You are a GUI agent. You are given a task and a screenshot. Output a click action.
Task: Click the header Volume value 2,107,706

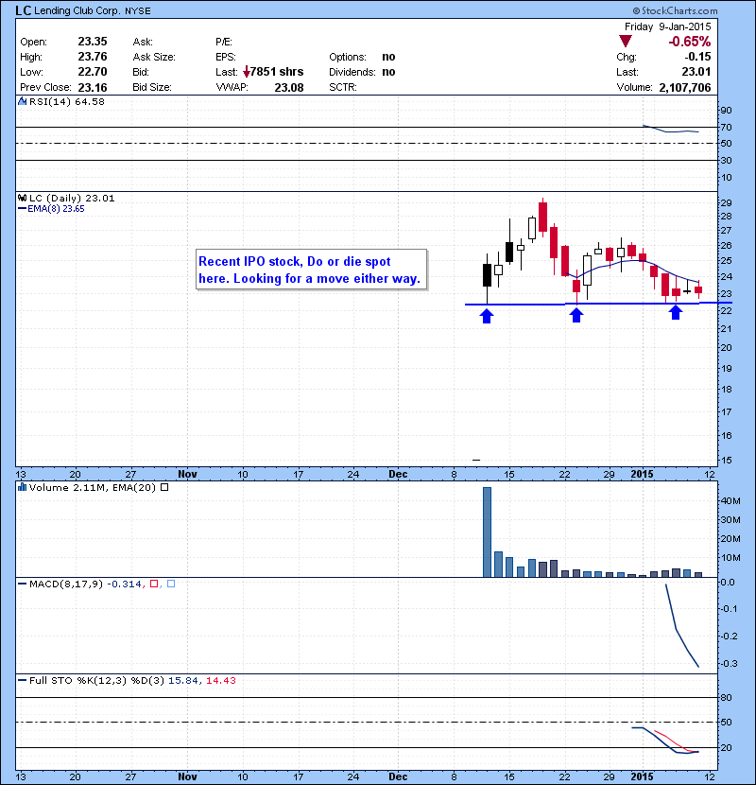pos(685,88)
